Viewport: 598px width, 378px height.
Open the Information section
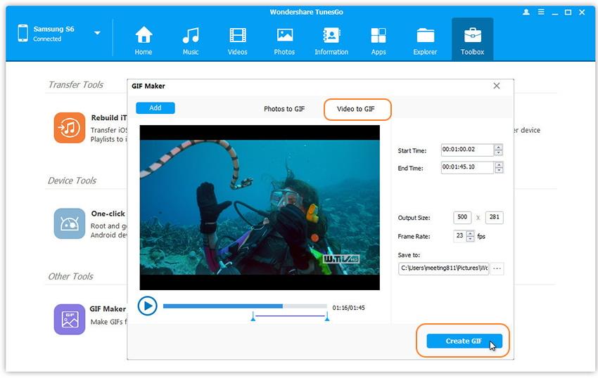coord(331,40)
